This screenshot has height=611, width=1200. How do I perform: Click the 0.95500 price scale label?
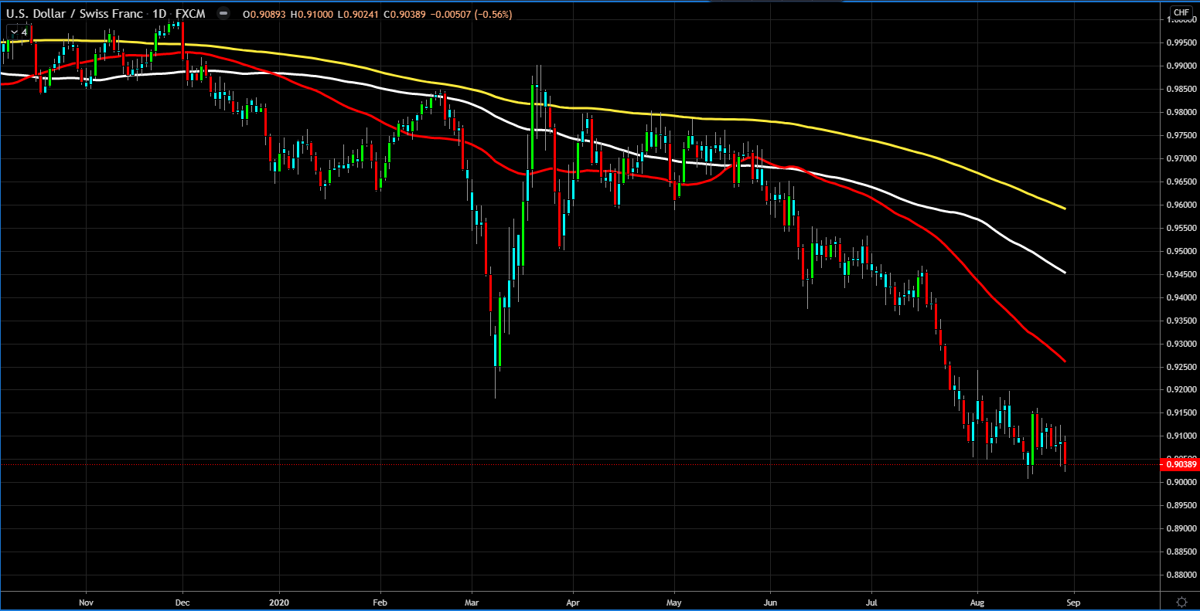[1182, 229]
